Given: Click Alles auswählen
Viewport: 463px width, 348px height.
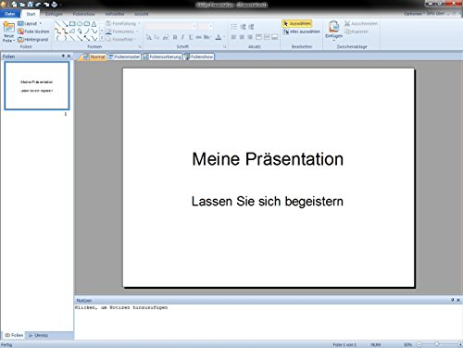Looking at the screenshot, I should [x=302, y=31].
